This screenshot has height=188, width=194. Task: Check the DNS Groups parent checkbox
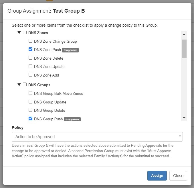(25, 85)
